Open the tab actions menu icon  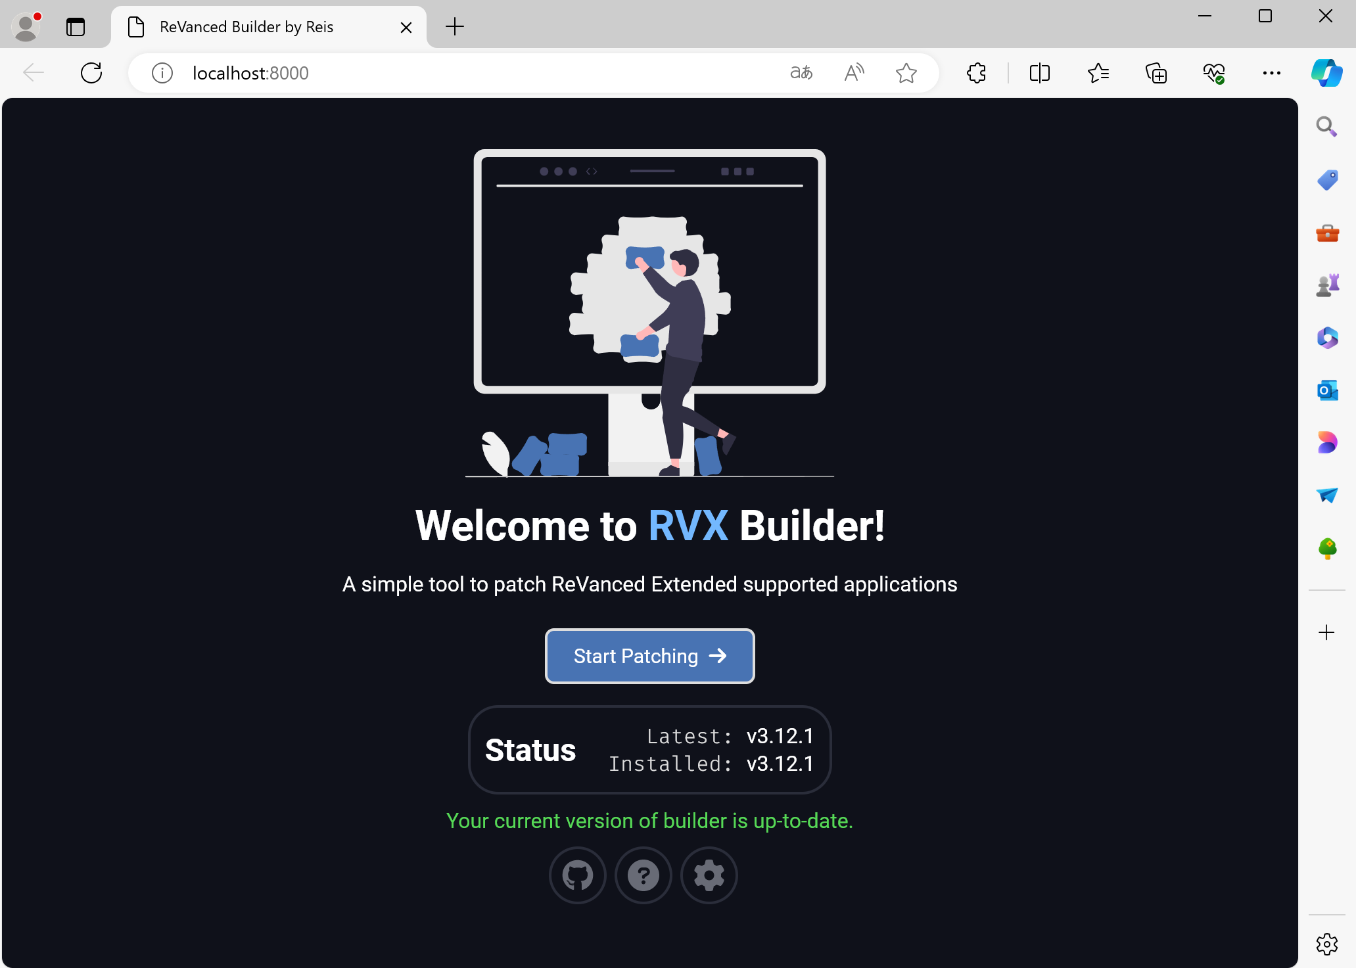coord(76,27)
